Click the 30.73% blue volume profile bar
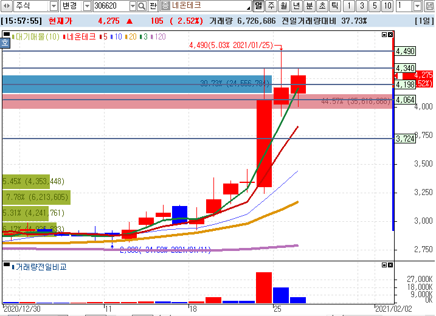Screen dimensions: 436x316 pyautogui.click(x=137, y=84)
